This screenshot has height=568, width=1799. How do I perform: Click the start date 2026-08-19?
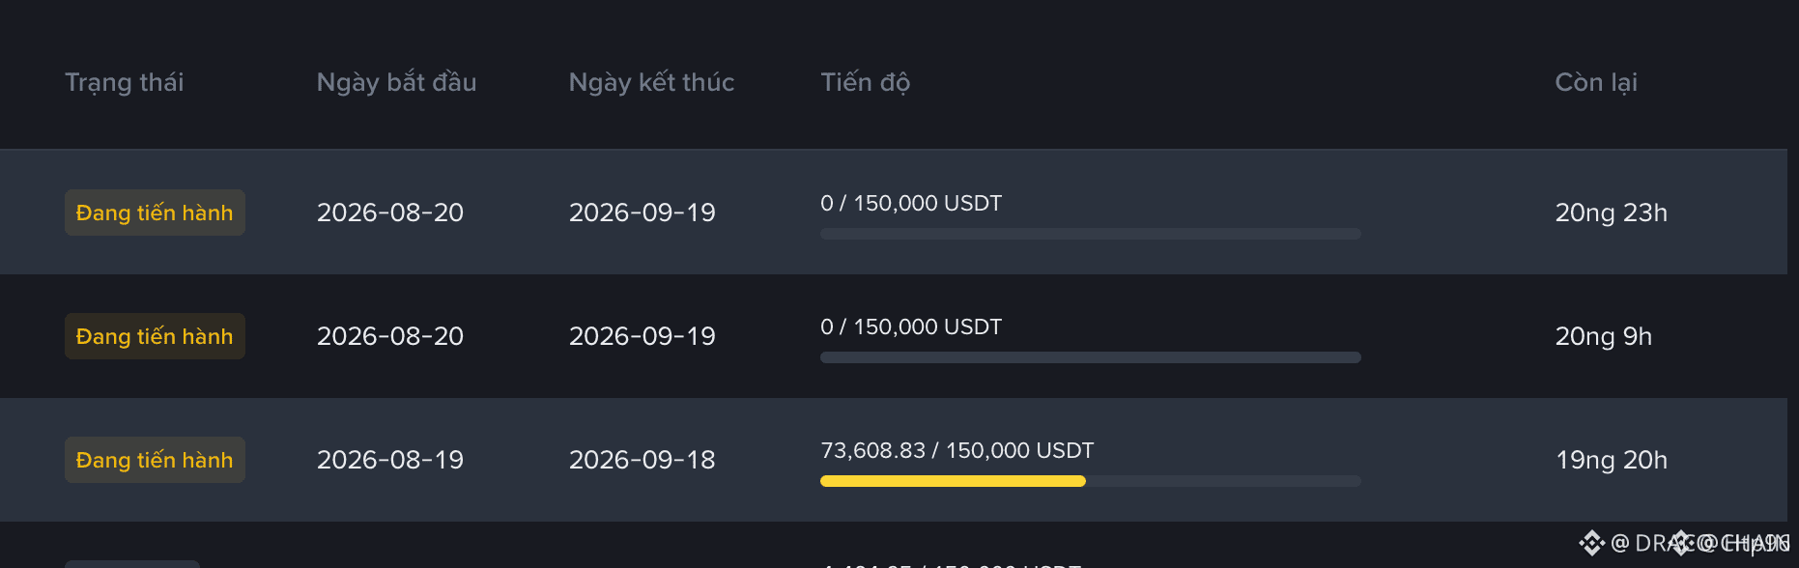coord(390,460)
